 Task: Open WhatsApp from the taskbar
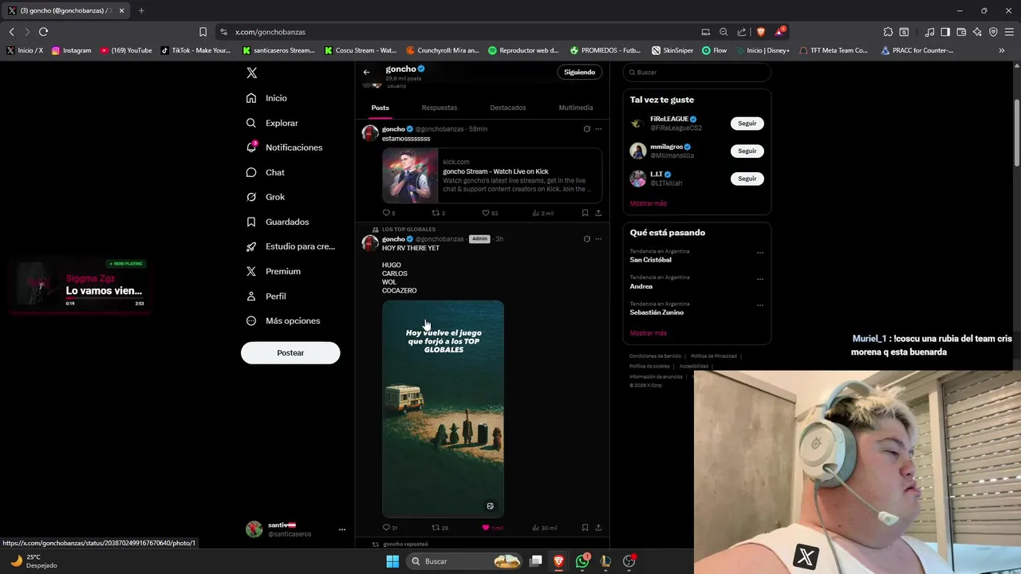click(x=582, y=561)
